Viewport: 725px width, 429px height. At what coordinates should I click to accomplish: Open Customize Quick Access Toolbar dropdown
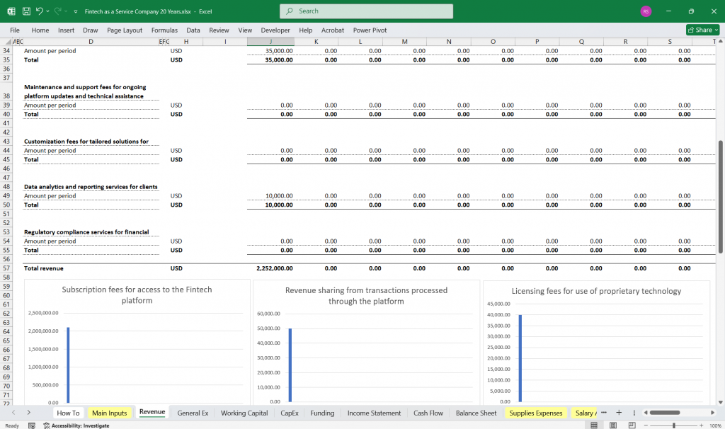(x=76, y=11)
